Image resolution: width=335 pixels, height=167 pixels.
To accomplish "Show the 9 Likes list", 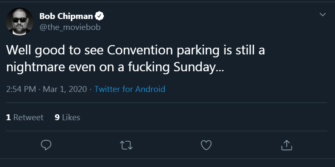I will 67,117.
